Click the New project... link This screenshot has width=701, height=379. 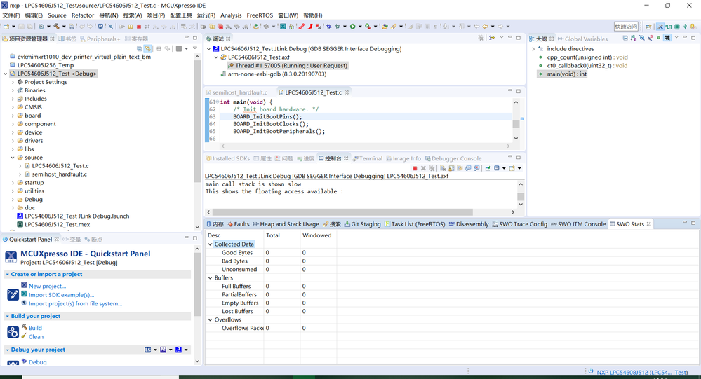point(48,286)
